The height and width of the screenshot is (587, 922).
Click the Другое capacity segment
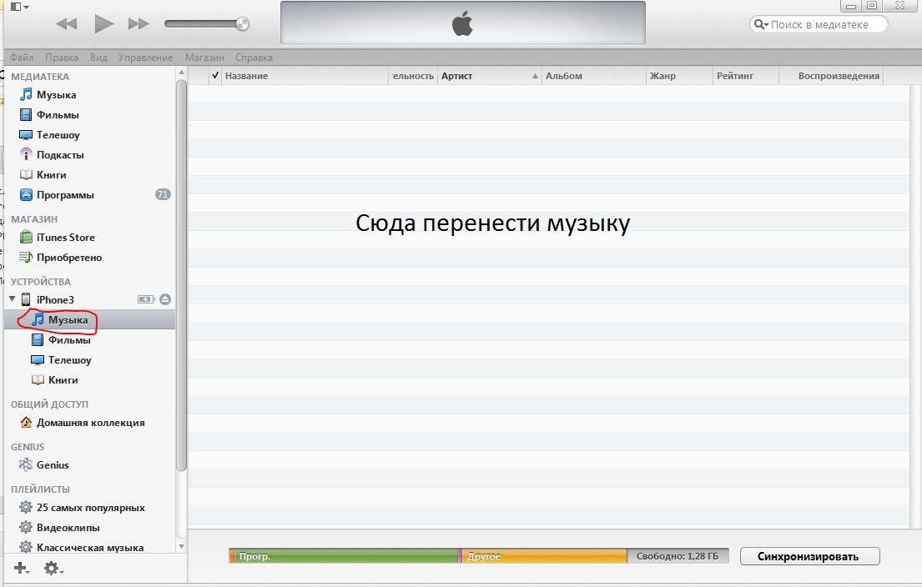tap(544, 556)
